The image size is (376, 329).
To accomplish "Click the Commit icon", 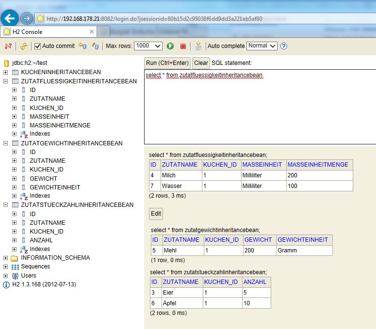I will point(95,46).
